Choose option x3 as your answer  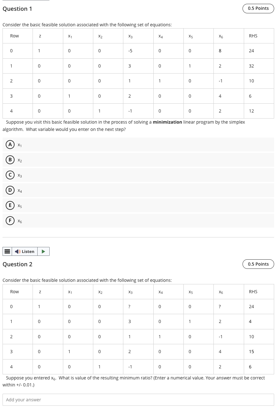click(19, 175)
